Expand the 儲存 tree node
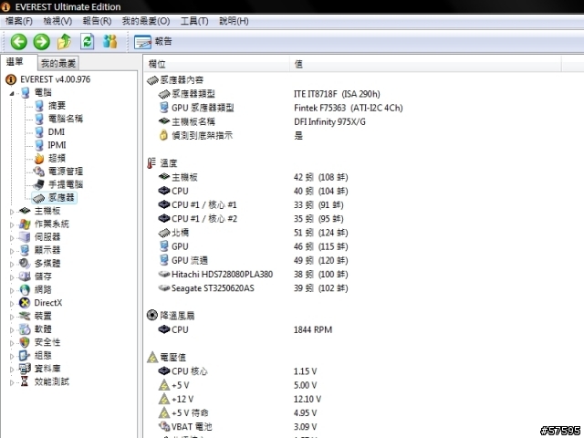 tap(12, 277)
